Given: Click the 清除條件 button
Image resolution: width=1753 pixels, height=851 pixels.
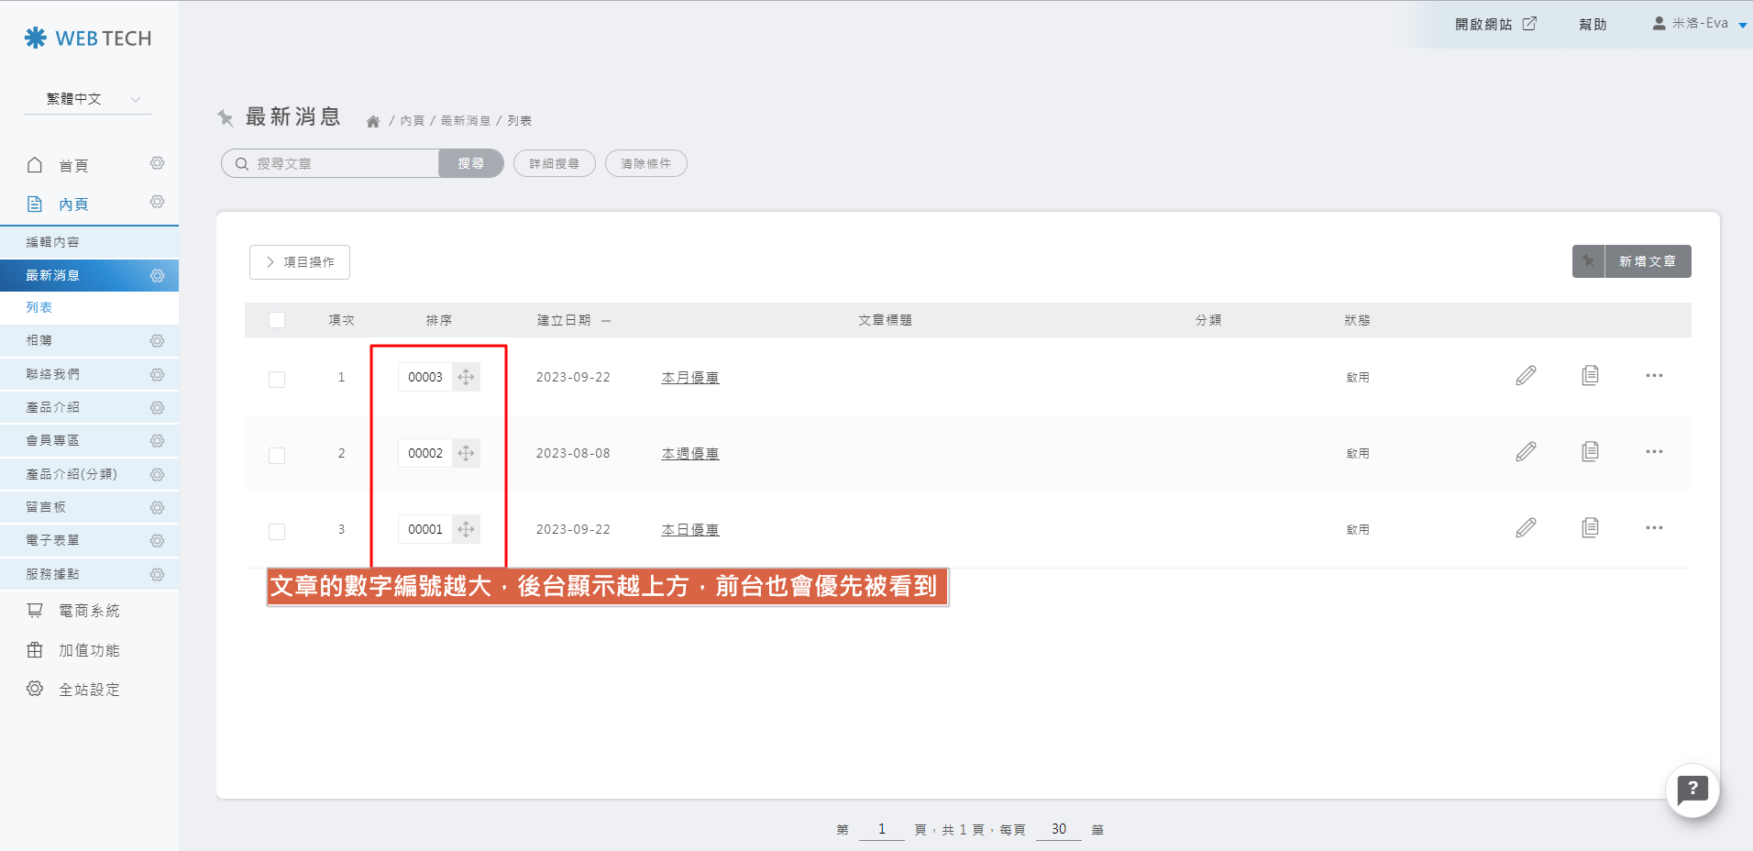Looking at the screenshot, I should (x=645, y=163).
